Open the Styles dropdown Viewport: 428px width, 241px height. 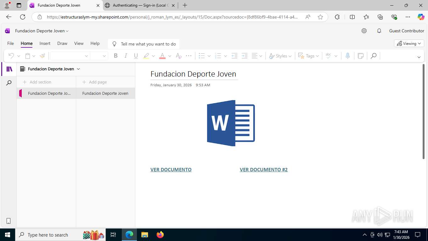(x=280, y=56)
